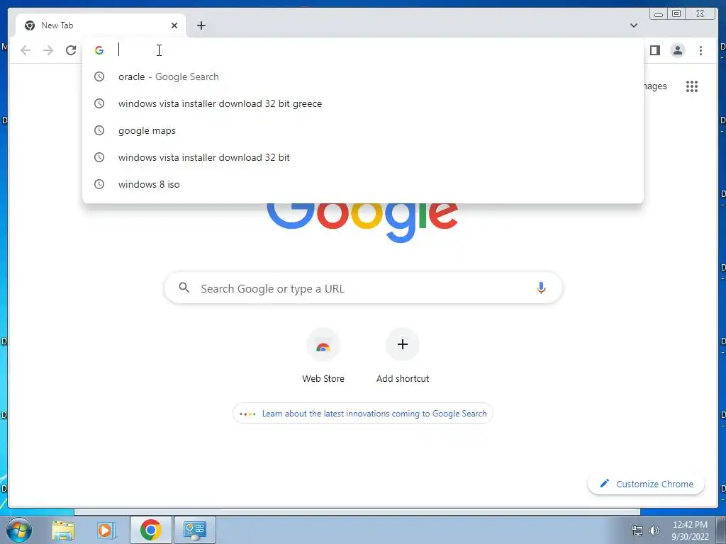726x544 pixels.
Task: Click the taskbar clock showing 12:42 PM
Action: (690, 531)
